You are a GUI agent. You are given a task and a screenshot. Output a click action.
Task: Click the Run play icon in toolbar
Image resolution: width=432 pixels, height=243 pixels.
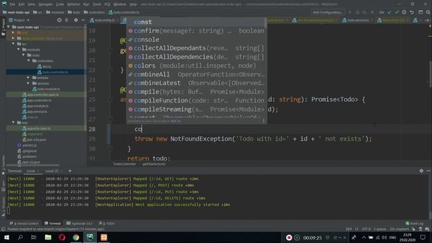tap(350, 12)
